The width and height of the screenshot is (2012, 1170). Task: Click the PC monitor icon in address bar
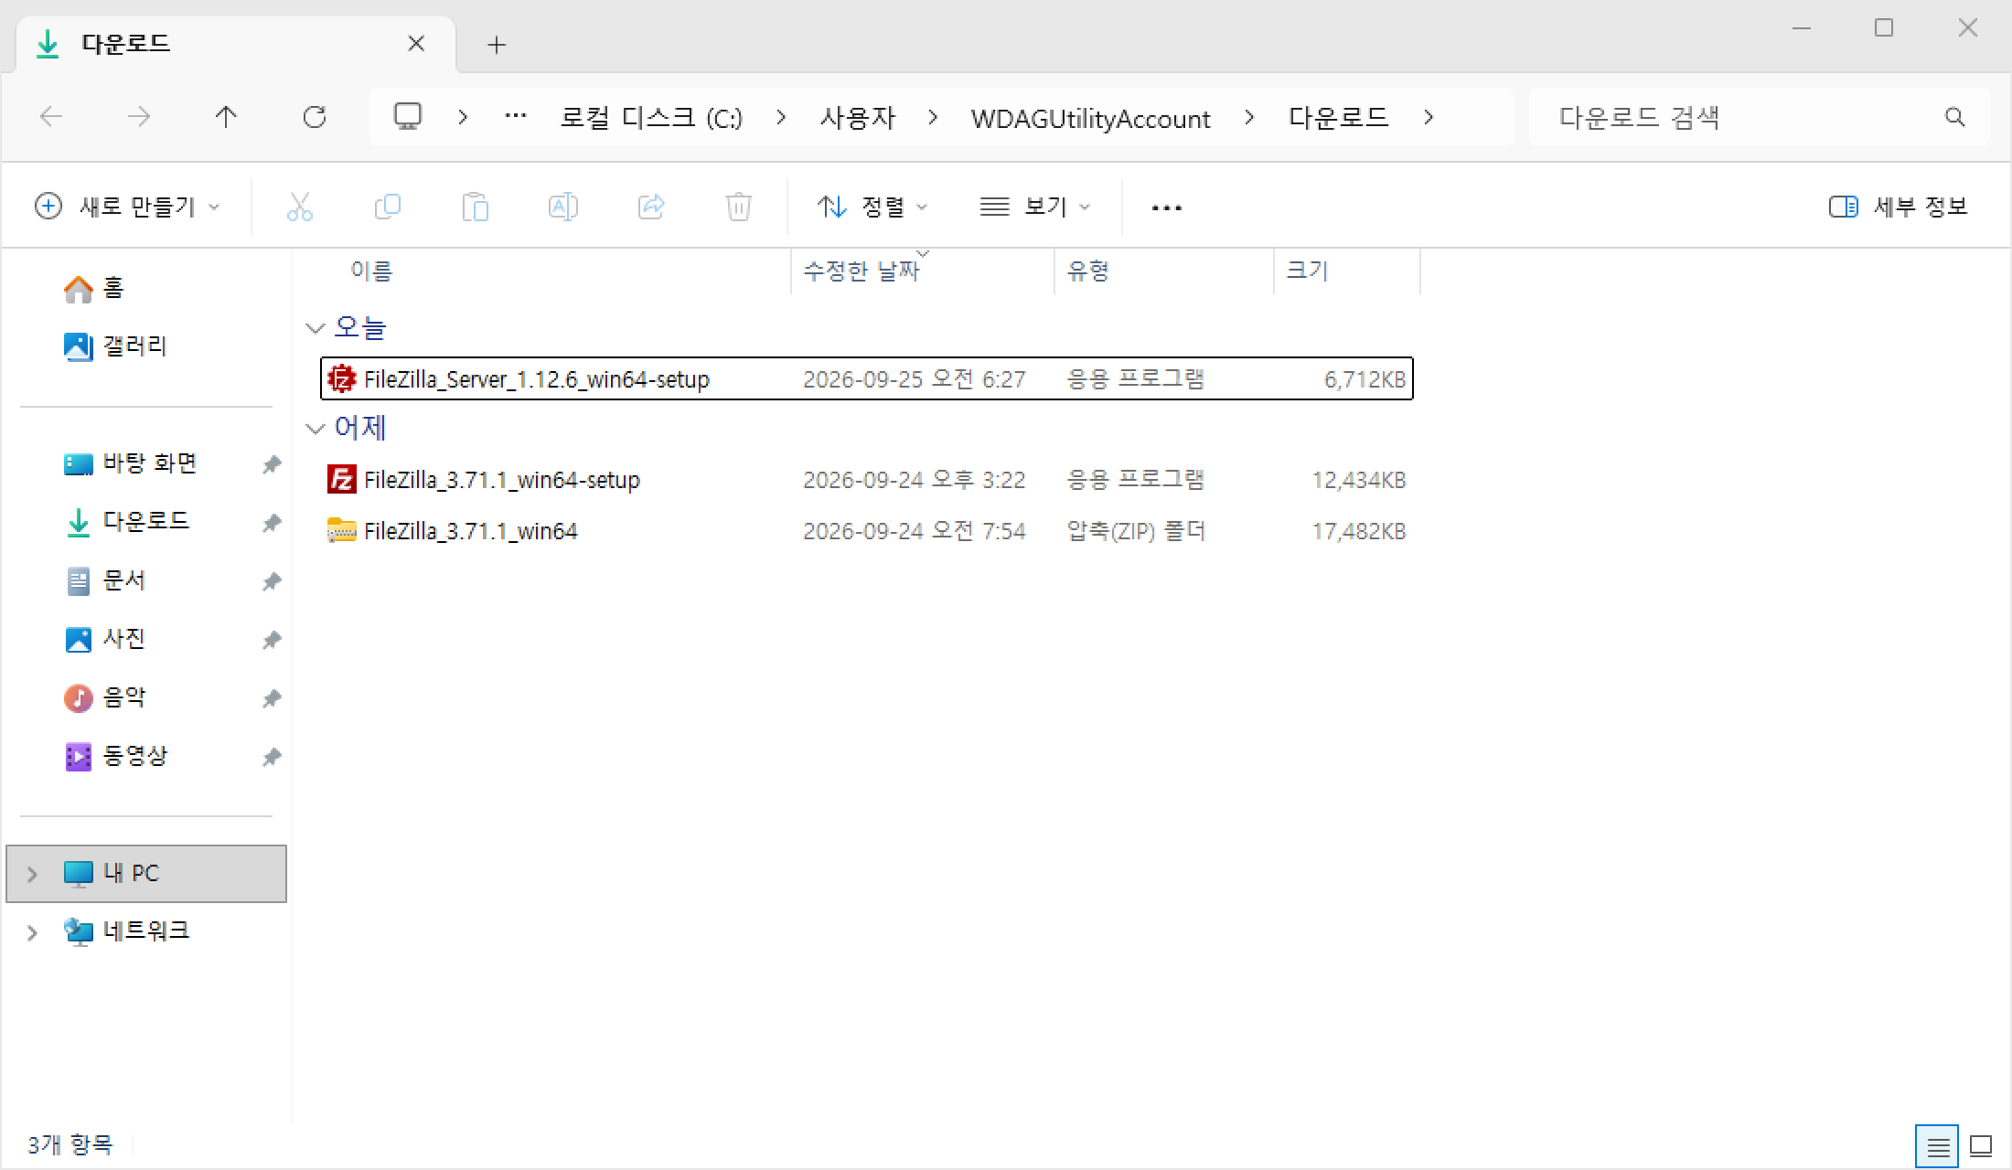(x=408, y=116)
